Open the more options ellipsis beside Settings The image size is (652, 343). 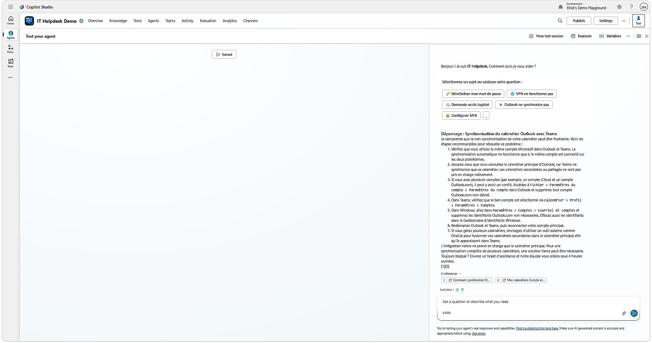point(623,21)
